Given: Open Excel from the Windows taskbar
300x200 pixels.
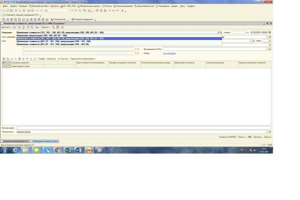Looking at the screenshot, I should 68,150.
